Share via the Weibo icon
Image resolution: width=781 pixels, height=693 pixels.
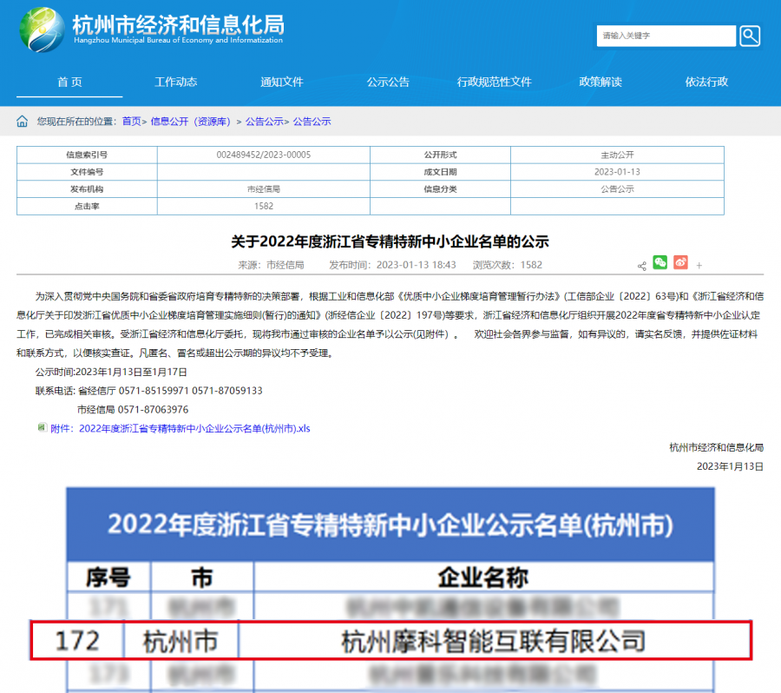[680, 262]
